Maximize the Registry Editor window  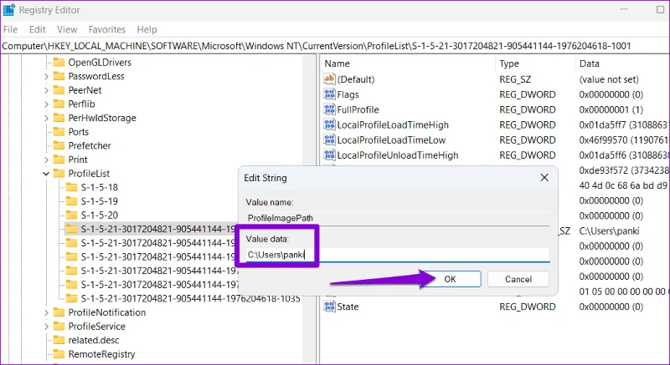pos(660,10)
